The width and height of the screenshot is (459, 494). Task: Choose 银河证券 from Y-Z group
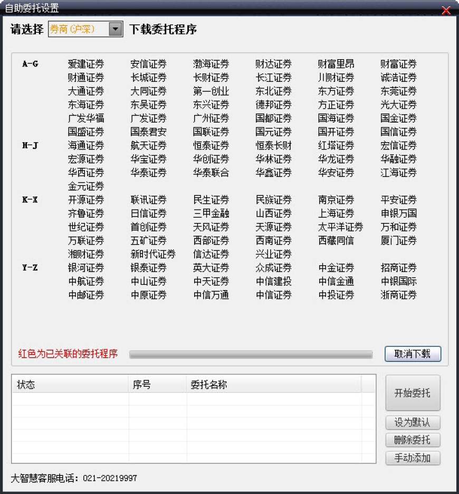point(86,268)
